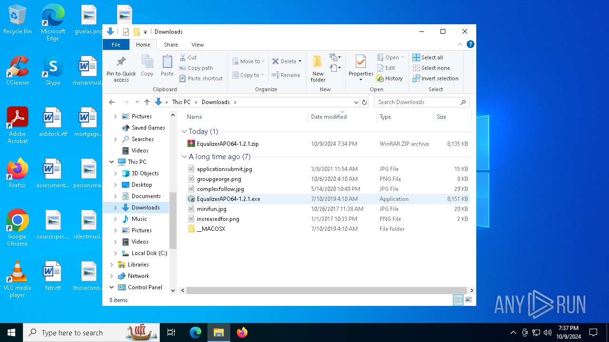Expand the 3D Objects tree node

(116, 173)
